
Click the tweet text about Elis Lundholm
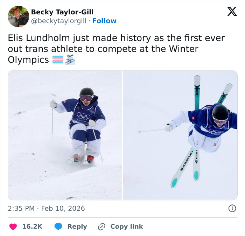point(115,49)
